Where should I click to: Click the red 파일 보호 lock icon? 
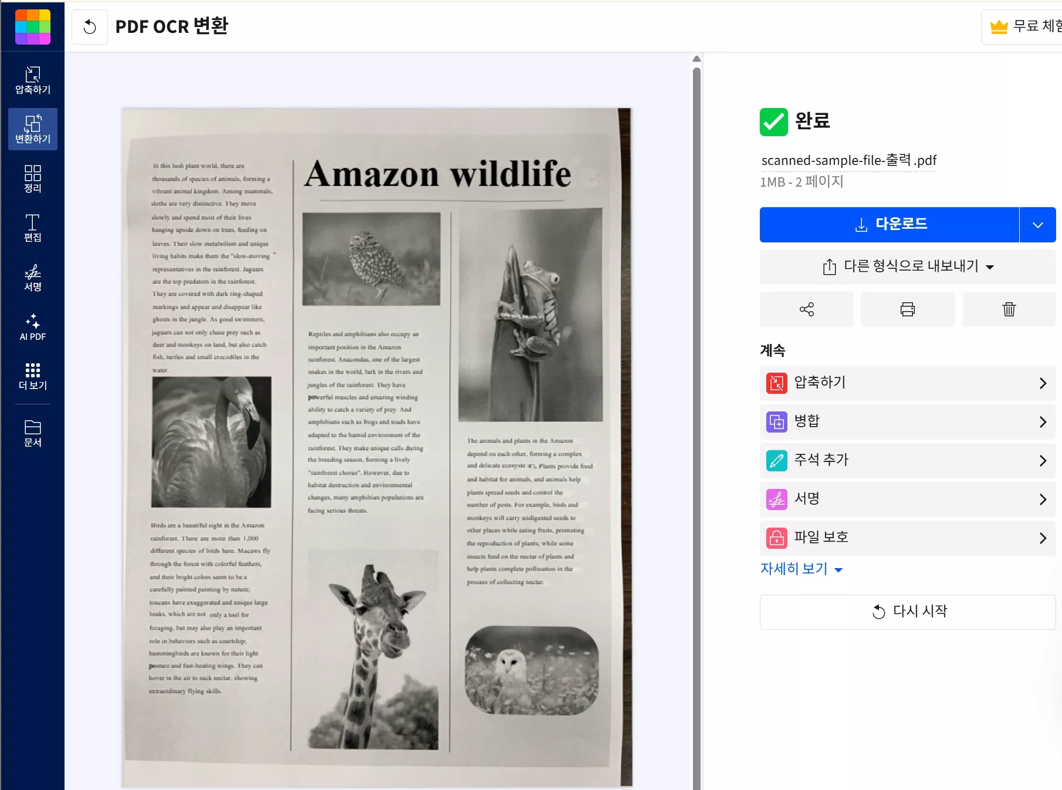(777, 538)
